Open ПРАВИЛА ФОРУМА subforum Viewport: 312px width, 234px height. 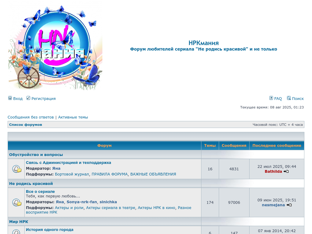tap(110, 174)
